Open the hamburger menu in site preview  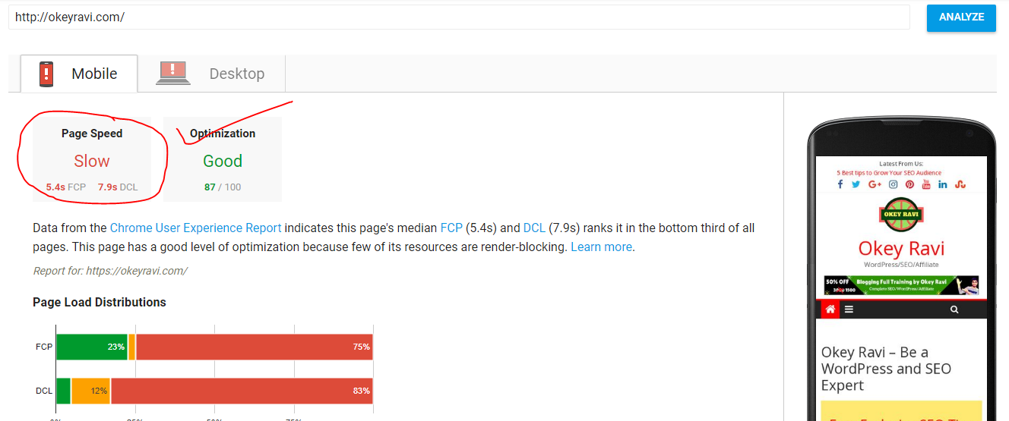pyautogui.click(x=849, y=309)
